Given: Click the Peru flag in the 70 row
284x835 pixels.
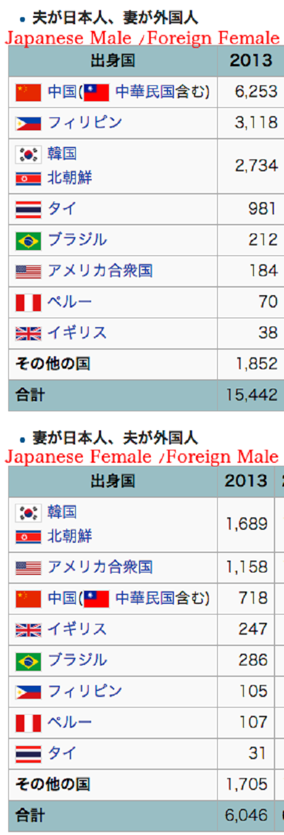Looking at the screenshot, I should pos(28,303).
